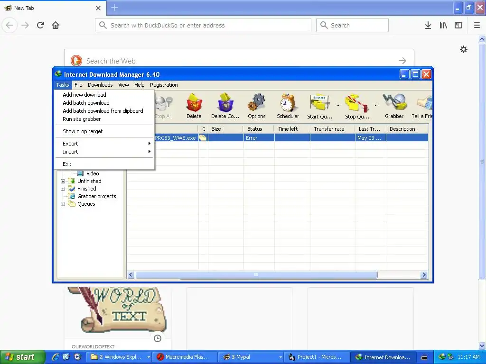Open the Registration menu
The width and height of the screenshot is (486, 364).
pyautogui.click(x=164, y=85)
